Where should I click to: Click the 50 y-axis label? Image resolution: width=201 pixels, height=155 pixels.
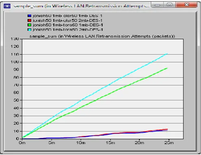(16, 100)
